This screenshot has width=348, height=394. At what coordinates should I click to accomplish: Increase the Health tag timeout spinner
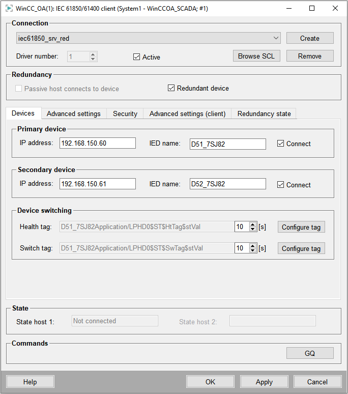(253, 224)
